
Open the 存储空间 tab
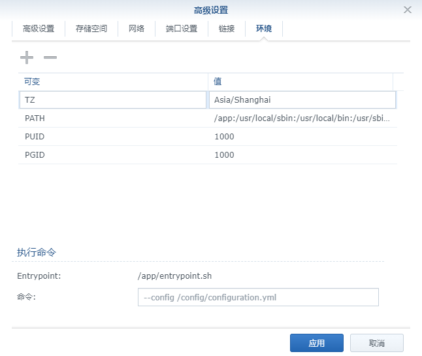pyautogui.click(x=91, y=29)
